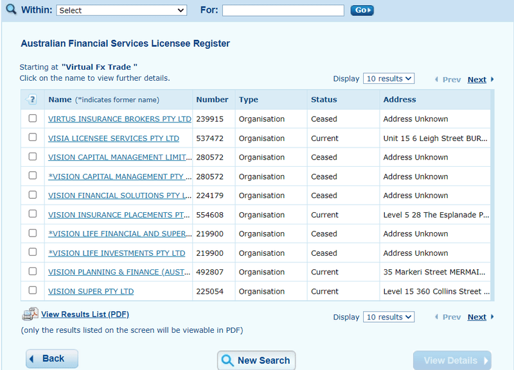Open the top Display 10 results dropdown
This screenshot has height=370, width=514.
click(389, 78)
